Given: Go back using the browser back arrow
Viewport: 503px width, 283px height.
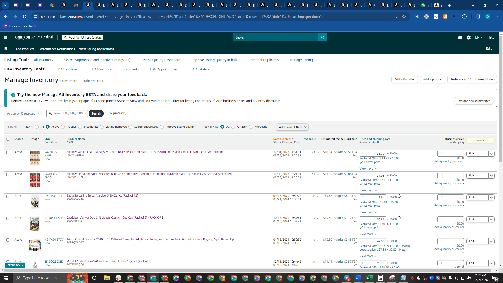Looking at the screenshot, I should [6, 17].
